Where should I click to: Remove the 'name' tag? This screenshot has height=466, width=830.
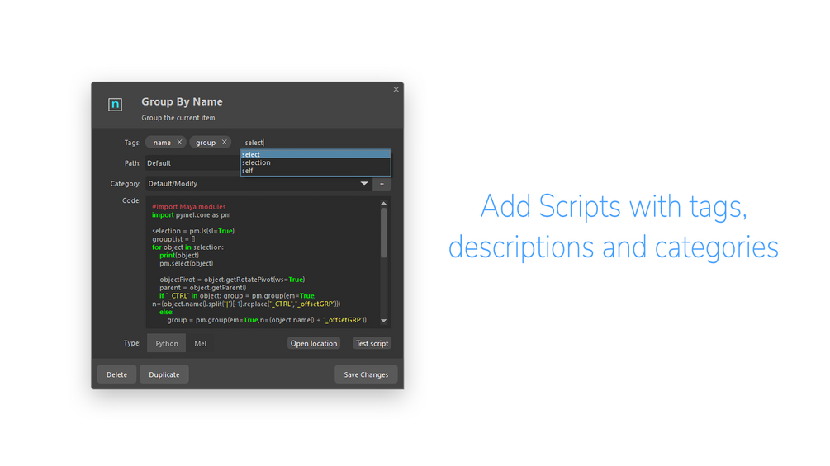179,142
